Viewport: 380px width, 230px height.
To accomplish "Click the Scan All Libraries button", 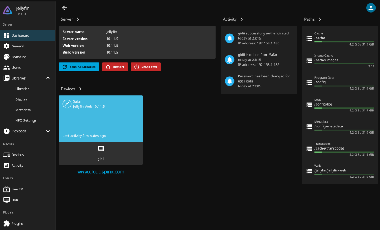I will (x=79, y=67).
